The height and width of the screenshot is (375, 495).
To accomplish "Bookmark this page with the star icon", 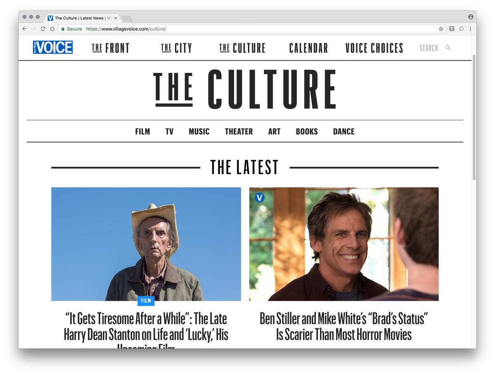I will click(441, 29).
